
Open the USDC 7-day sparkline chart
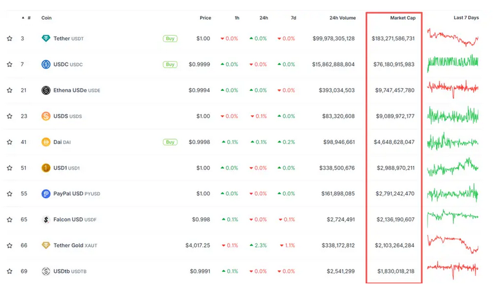coord(452,63)
